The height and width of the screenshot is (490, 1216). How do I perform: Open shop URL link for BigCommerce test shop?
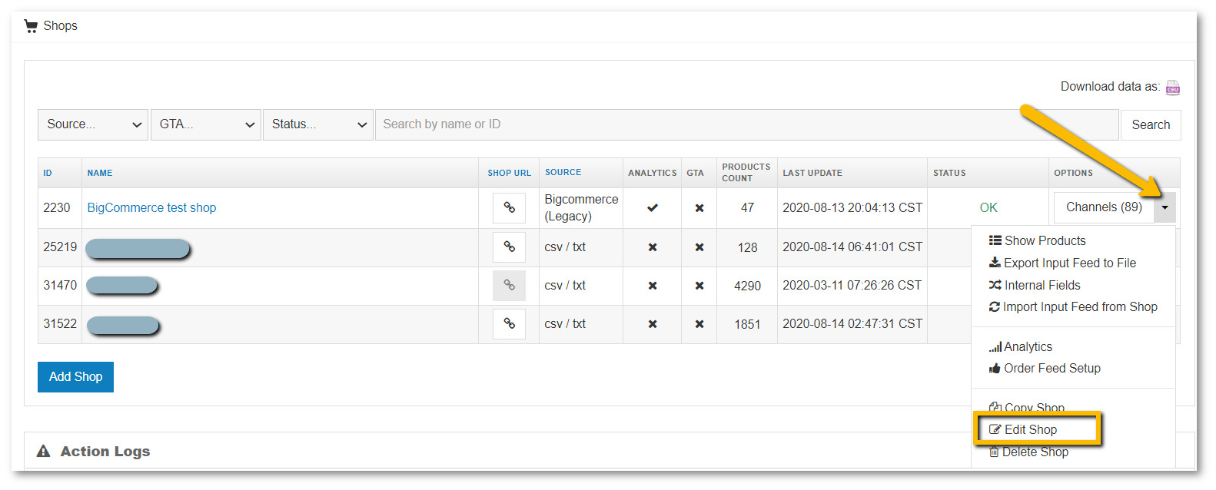point(509,207)
